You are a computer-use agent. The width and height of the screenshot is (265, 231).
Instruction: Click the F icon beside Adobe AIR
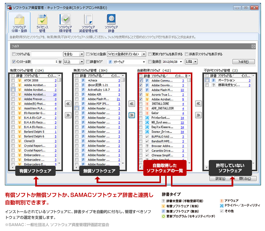[83, 94]
